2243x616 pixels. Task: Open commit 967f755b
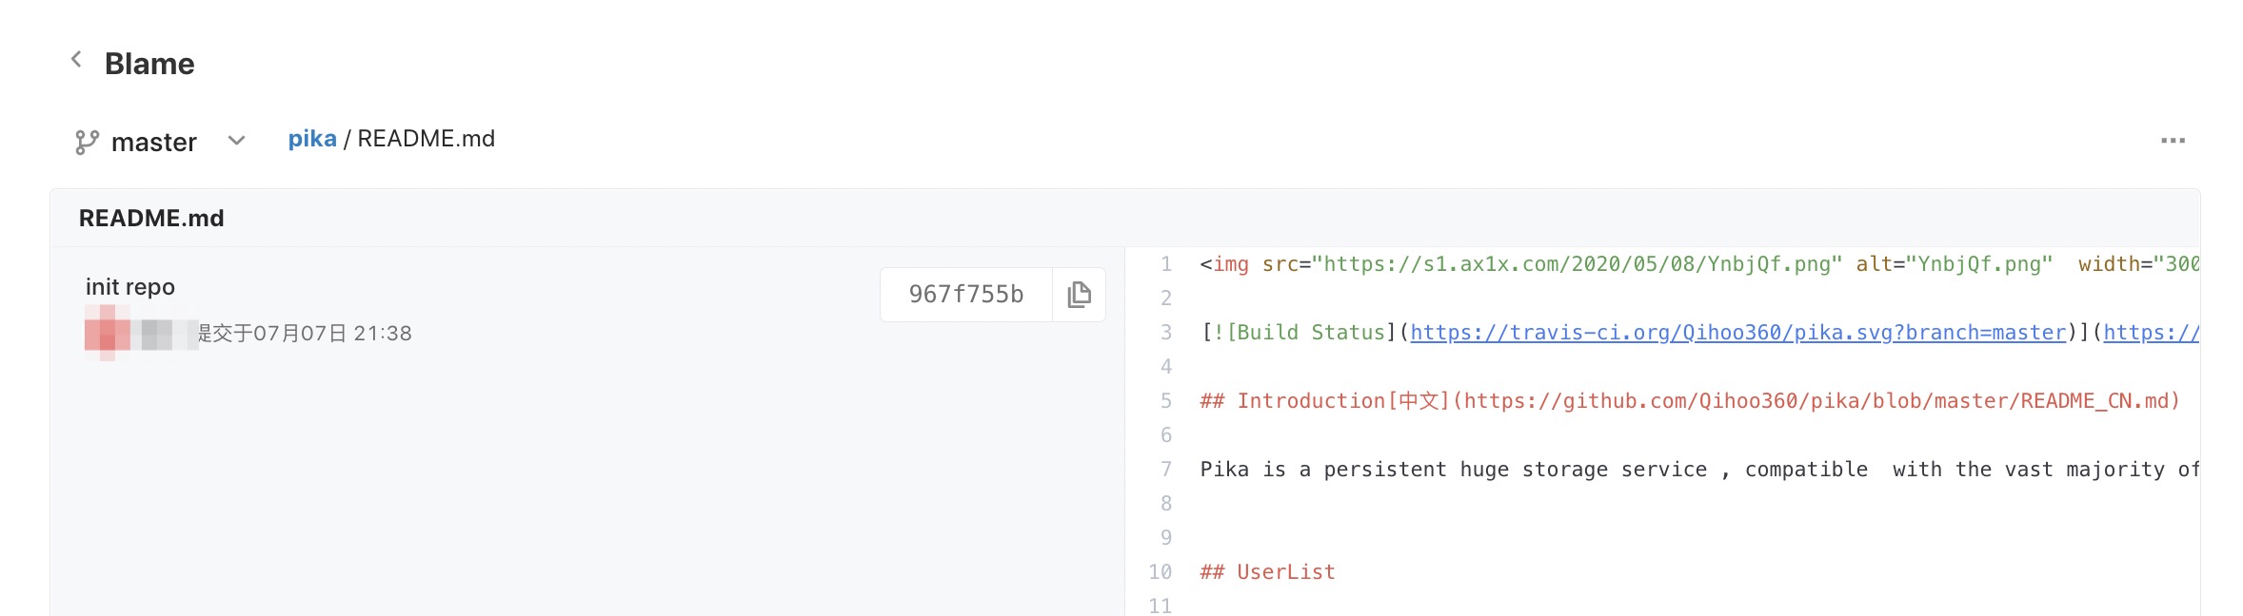pyautogui.click(x=966, y=295)
